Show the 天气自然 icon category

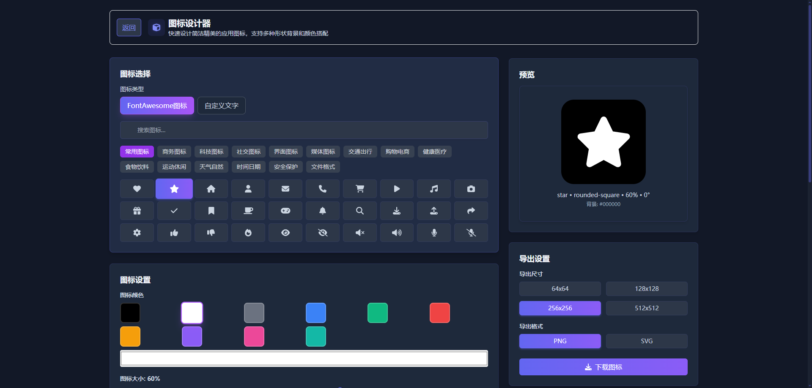(211, 167)
